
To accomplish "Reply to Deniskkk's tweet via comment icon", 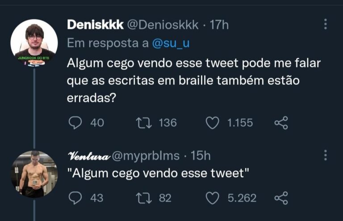I will (x=75, y=122).
